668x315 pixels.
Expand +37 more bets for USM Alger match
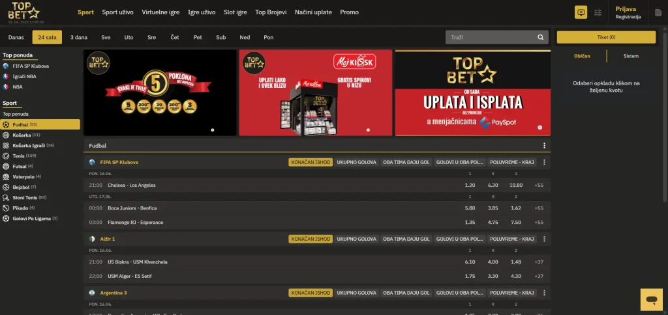539,277
